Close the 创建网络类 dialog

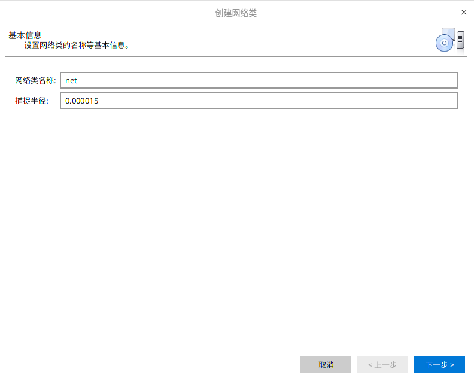click(x=464, y=12)
